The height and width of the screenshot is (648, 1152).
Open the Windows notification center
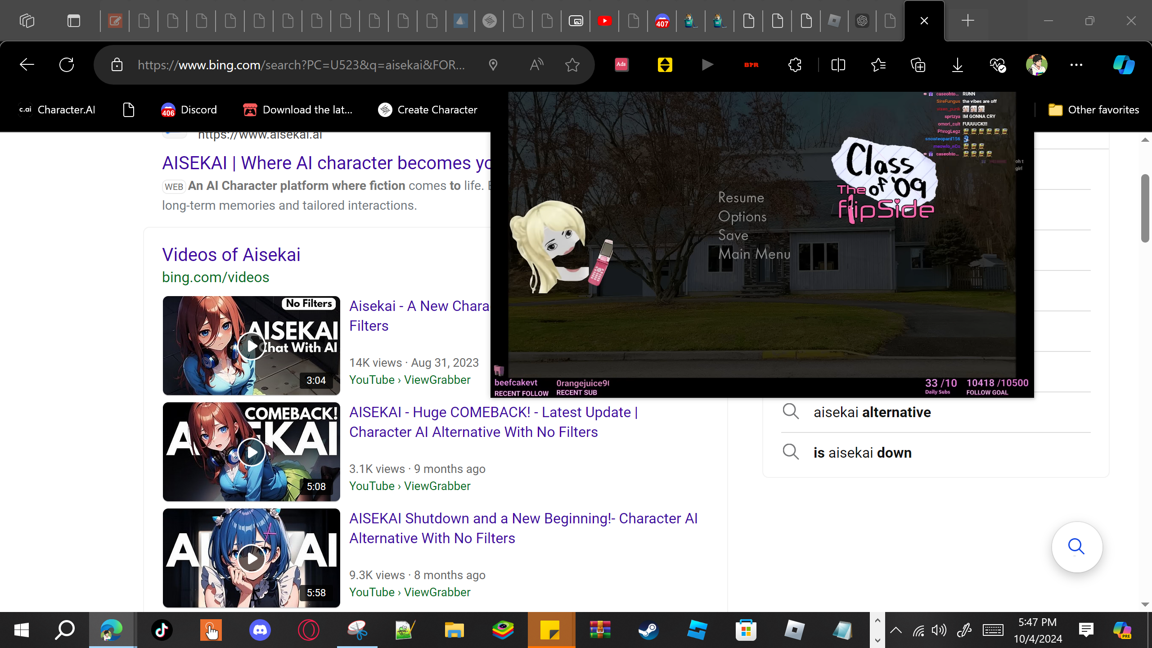tap(1086, 630)
